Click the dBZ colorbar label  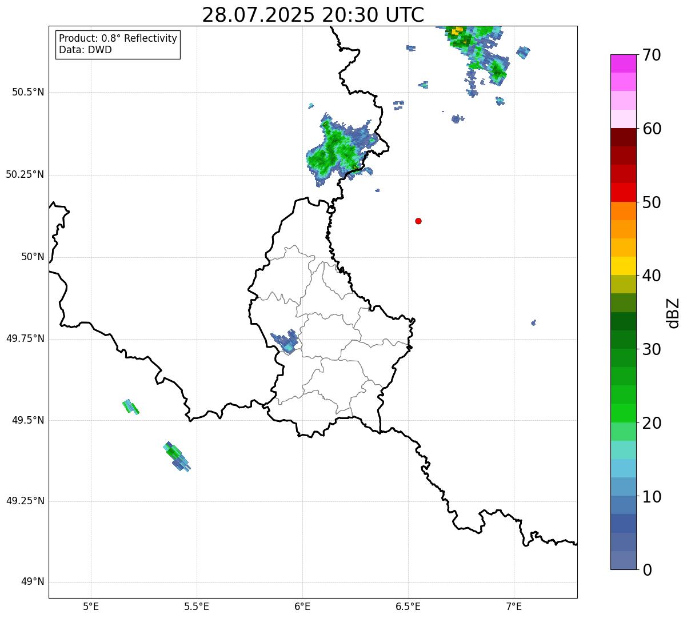pyautogui.click(x=673, y=312)
